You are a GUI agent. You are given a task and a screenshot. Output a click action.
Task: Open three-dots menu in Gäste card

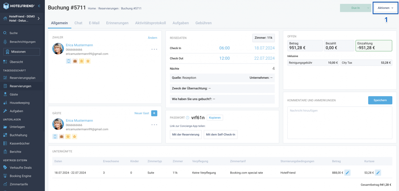[x=154, y=125]
